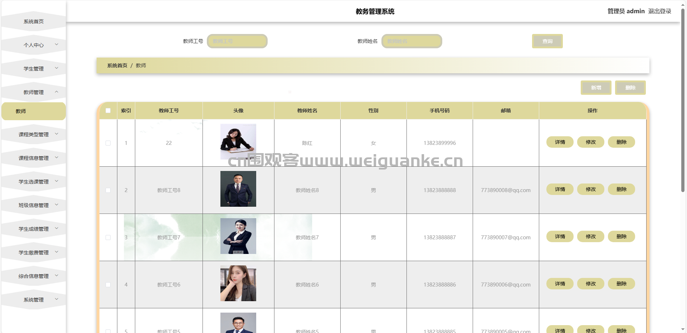Click the page vertical scrollbar
Screen dimensions: 687x333
683,100
